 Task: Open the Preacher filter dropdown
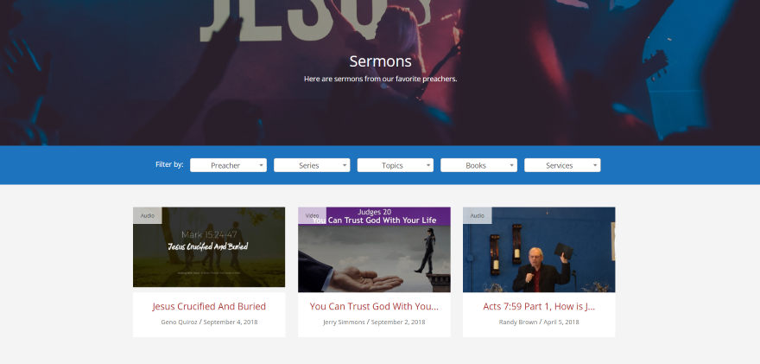pos(228,165)
